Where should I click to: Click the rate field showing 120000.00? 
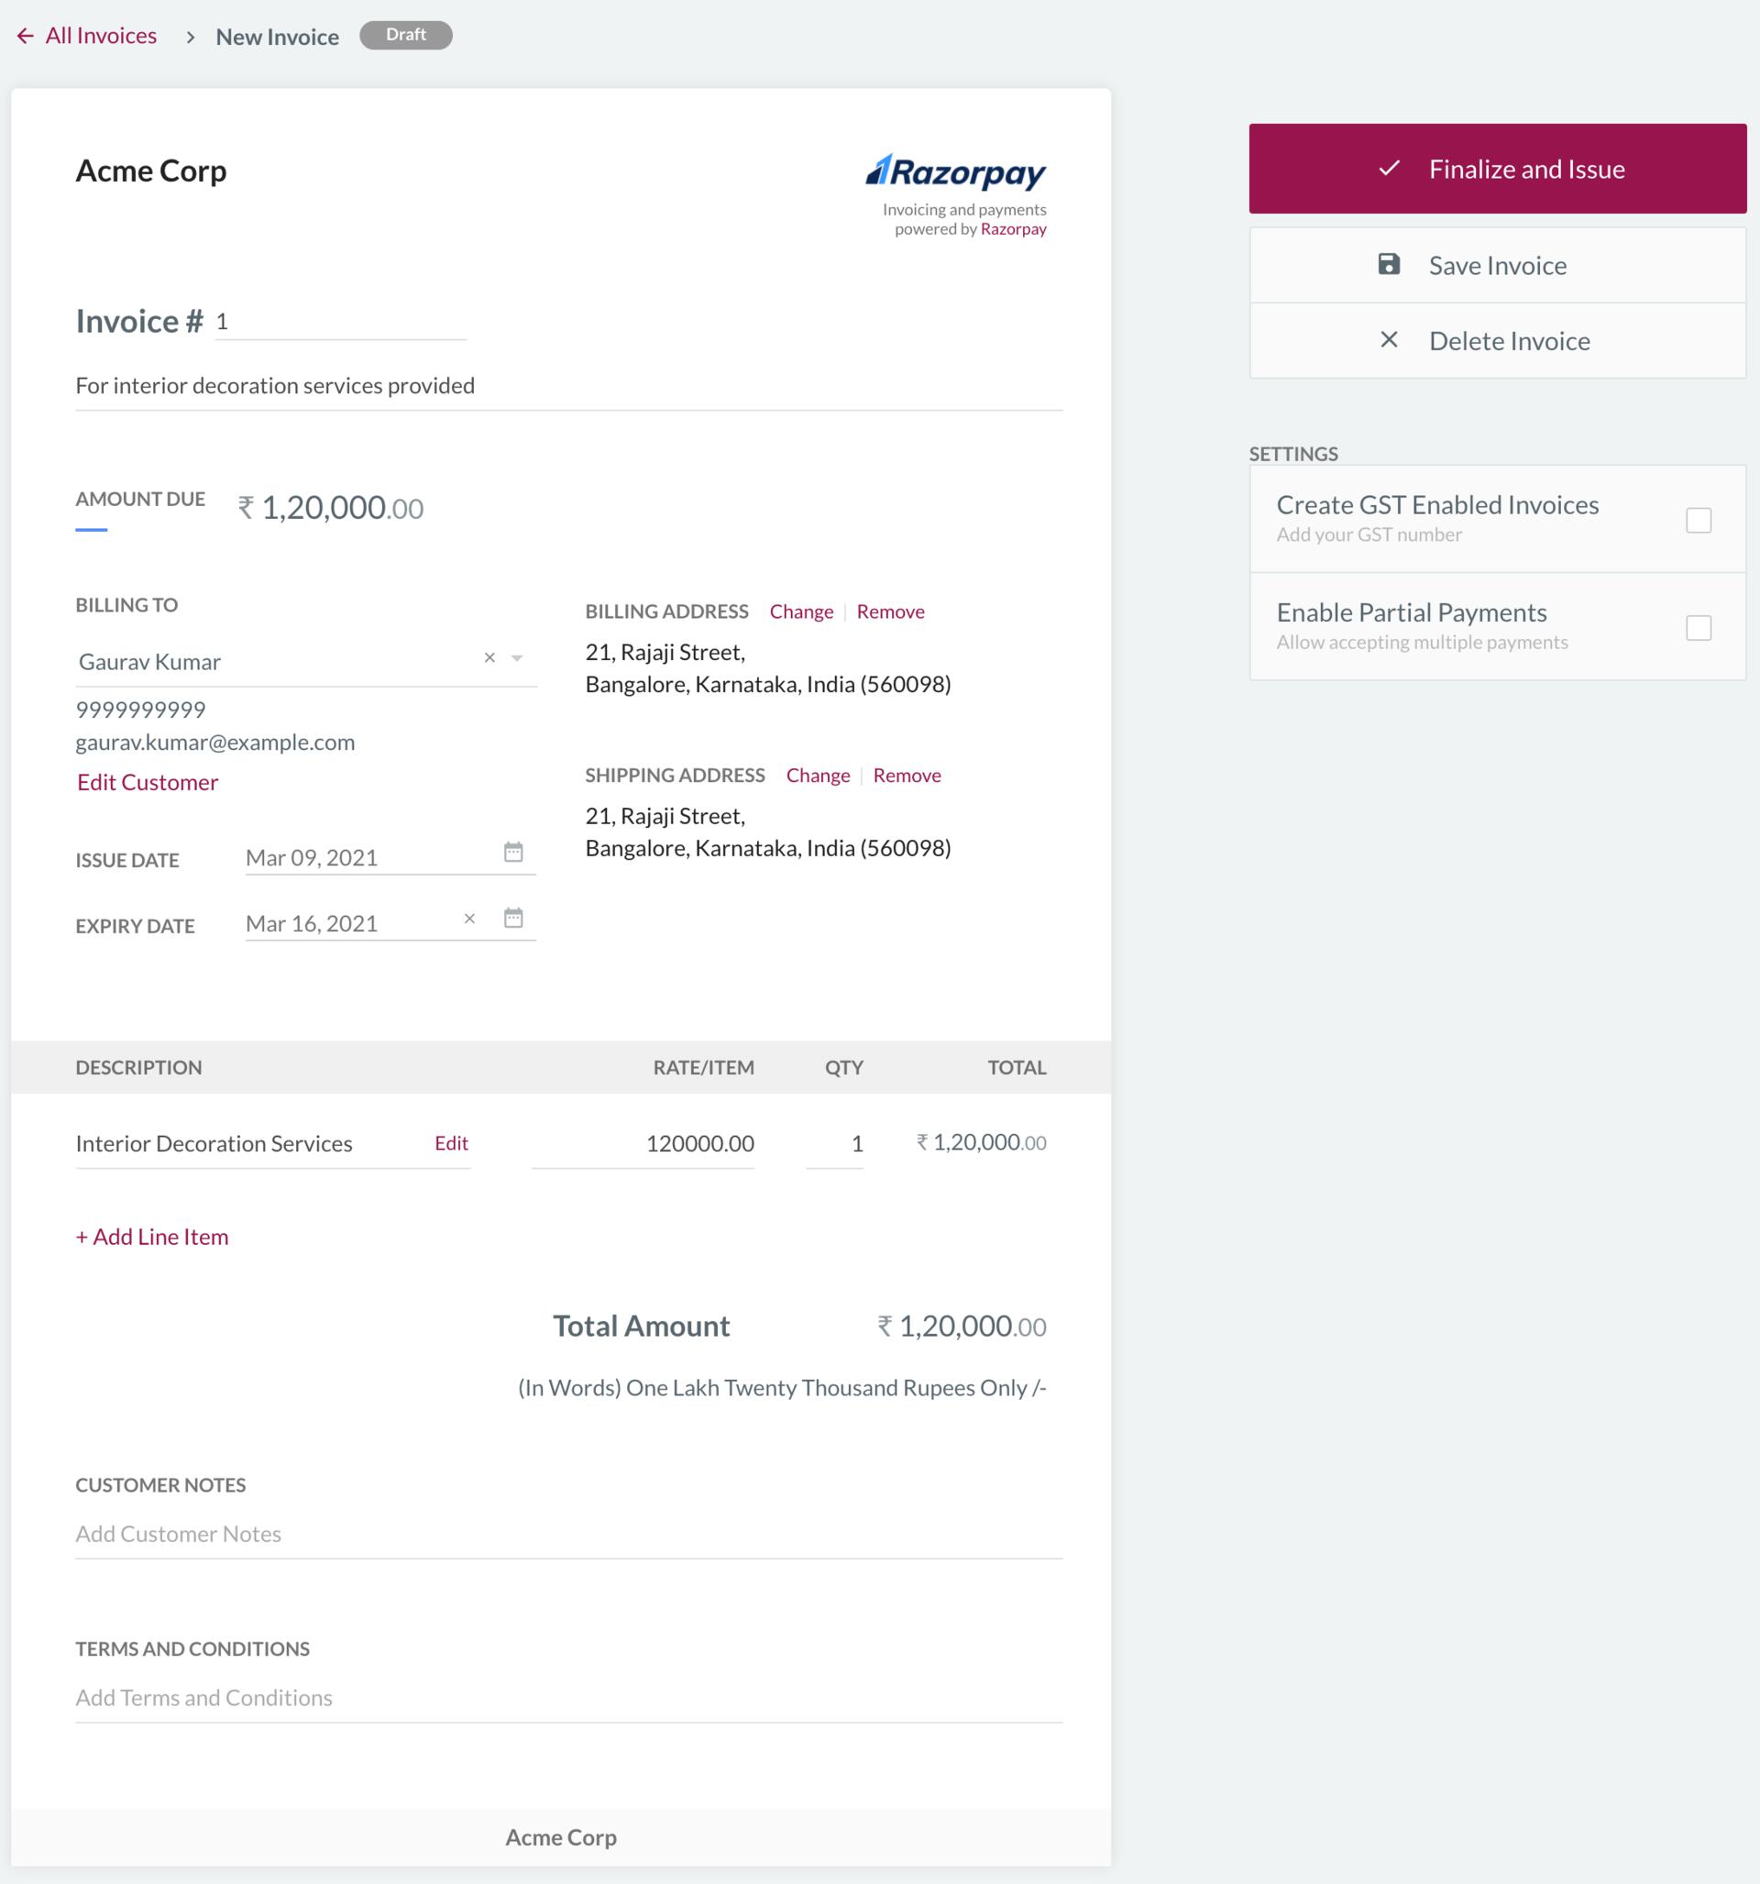click(x=643, y=1144)
